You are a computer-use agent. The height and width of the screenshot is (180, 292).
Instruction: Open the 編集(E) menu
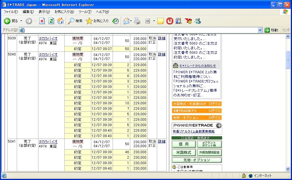click(x=28, y=12)
